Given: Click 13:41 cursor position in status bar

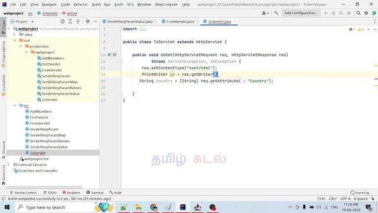Looking at the screenshot, I should (x=321, y=199).
